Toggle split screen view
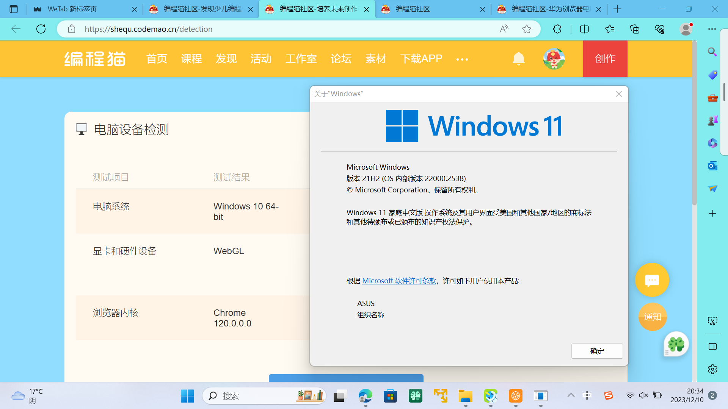728x409 pixels. [x=584, y=29]
